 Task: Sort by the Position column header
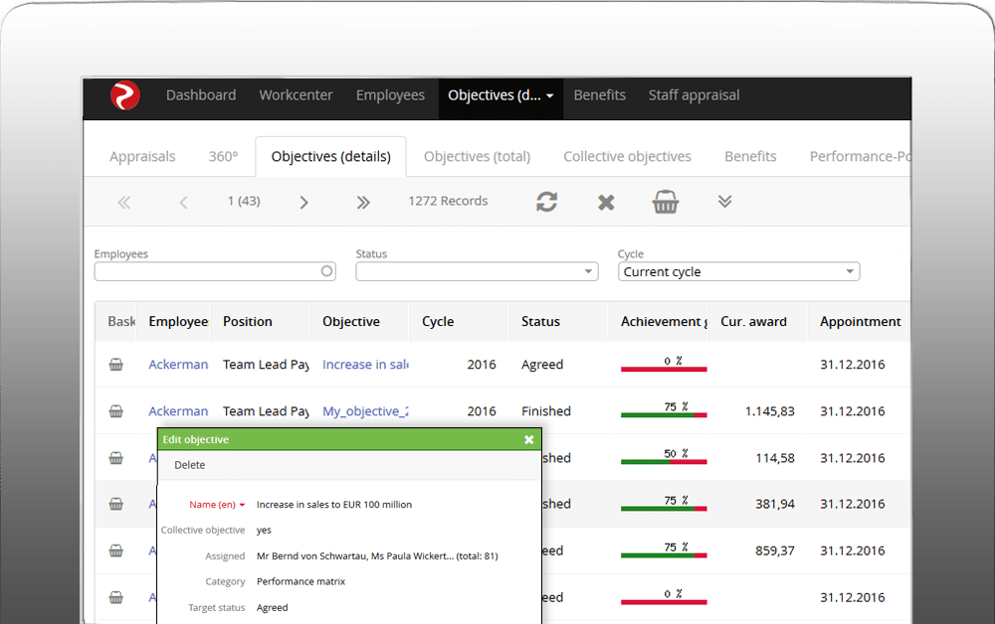pos(248,321)
